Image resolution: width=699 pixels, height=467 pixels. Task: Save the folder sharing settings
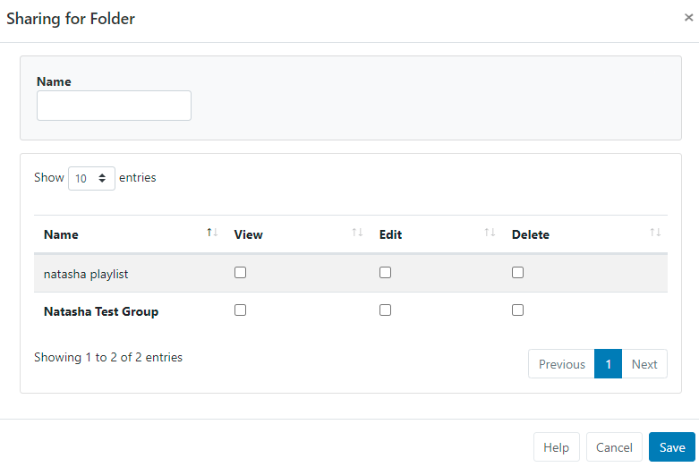pos(671,447)
